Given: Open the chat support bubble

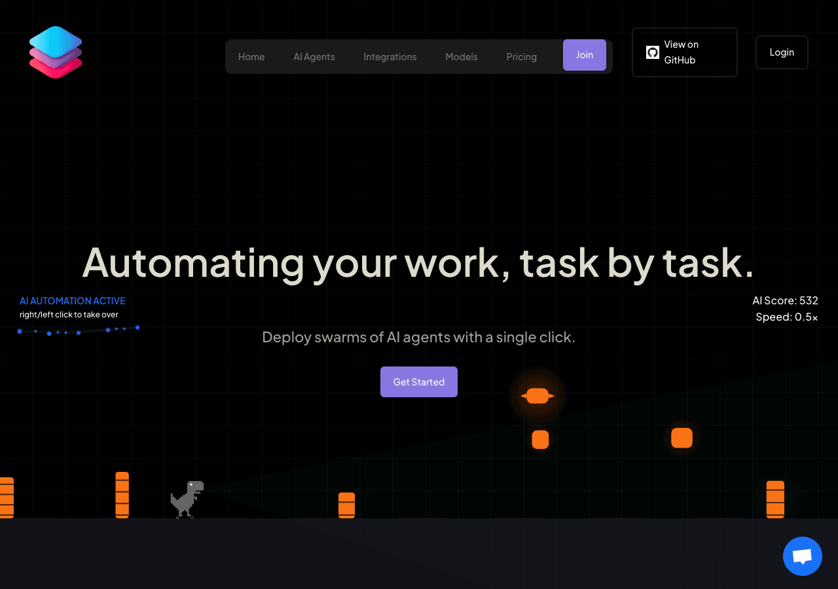Looking at the screenshot, I should [x=803, y=556].
